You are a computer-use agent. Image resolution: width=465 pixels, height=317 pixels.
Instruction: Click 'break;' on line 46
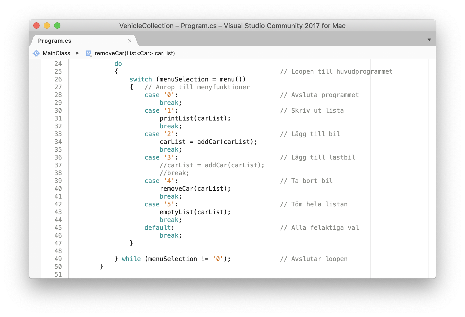(x=171, y=236)
